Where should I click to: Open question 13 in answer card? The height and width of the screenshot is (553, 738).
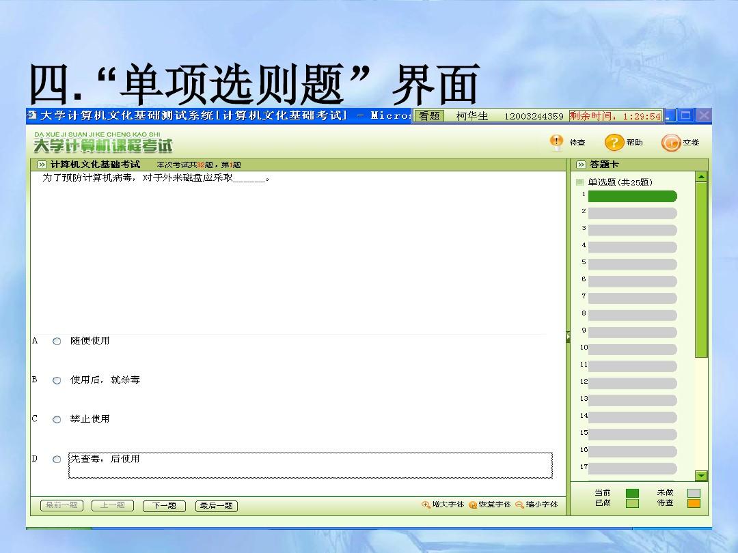coord(633,400)
